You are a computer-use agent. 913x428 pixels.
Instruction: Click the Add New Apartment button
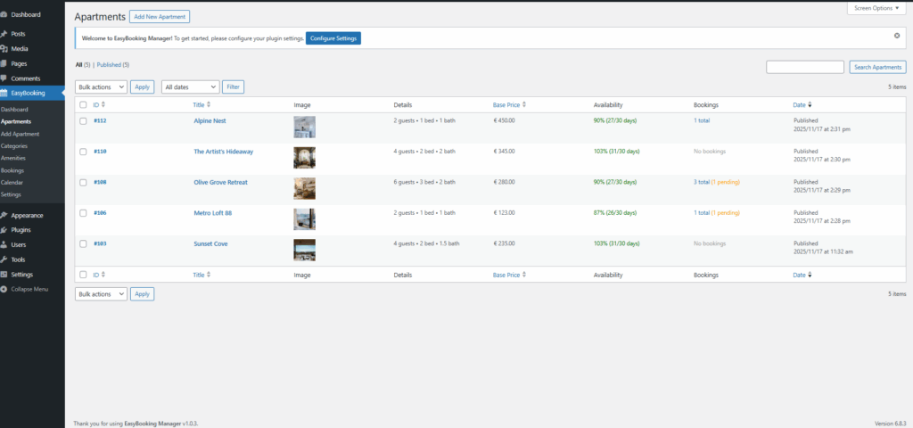coord(160,17)
